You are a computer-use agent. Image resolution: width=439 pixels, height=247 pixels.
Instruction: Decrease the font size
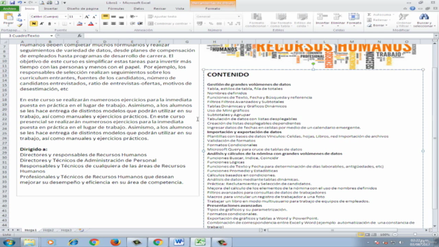coord(95,16)
